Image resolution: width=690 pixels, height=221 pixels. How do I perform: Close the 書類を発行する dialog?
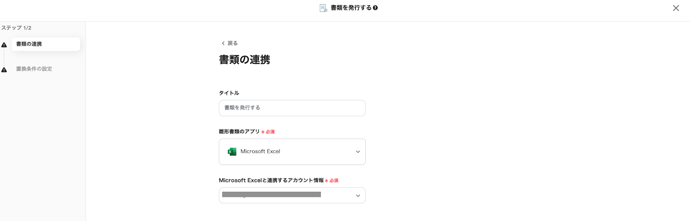click(x=676, y=8)
